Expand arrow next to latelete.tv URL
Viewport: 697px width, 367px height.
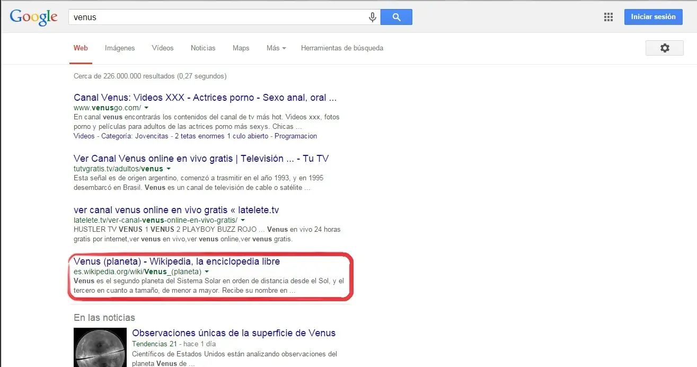point(243,220)
